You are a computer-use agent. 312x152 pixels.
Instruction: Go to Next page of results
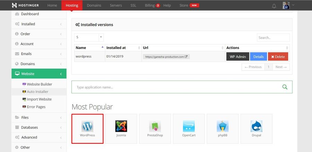coord(281,67)
